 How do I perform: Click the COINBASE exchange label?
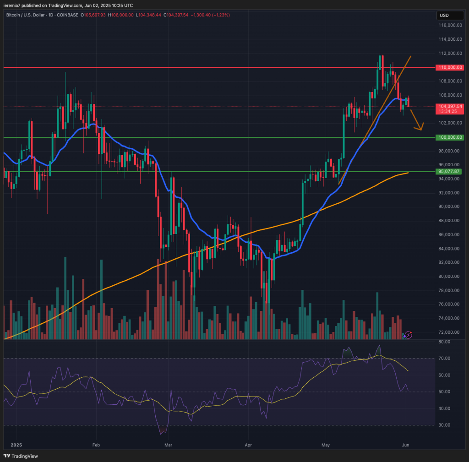click(x=67, y=15)
